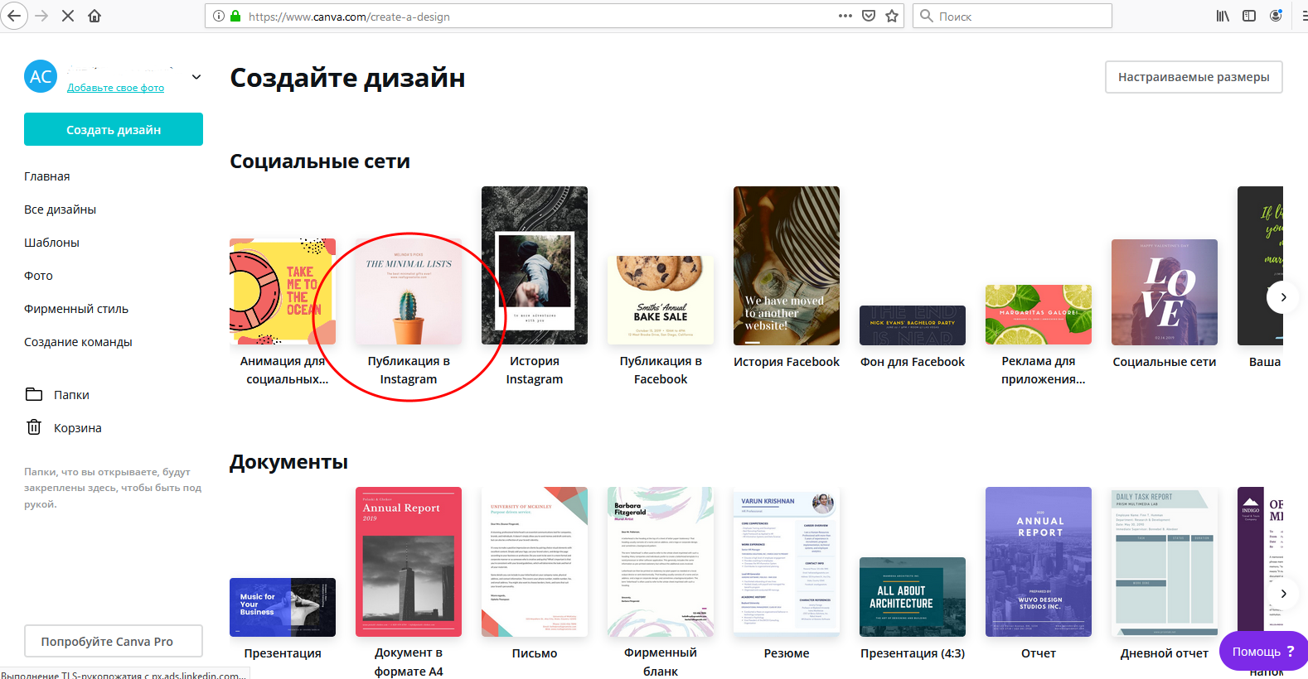Show site information for canva.com
The height and width of the screenshot is (679, 1308).
tap(219, 16)
